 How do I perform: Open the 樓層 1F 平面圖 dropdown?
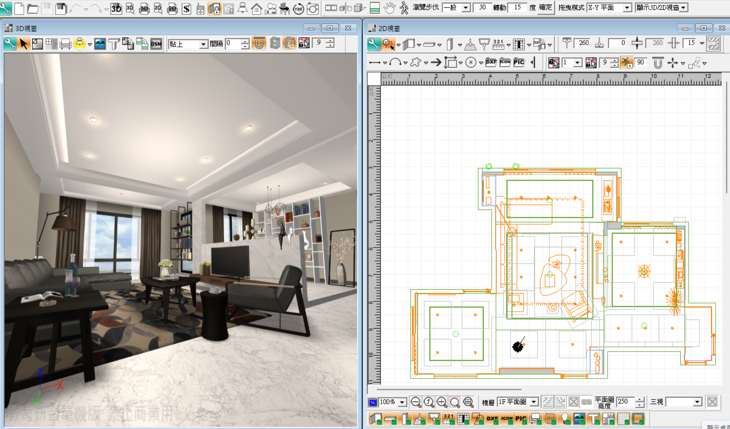coord(534,402)
